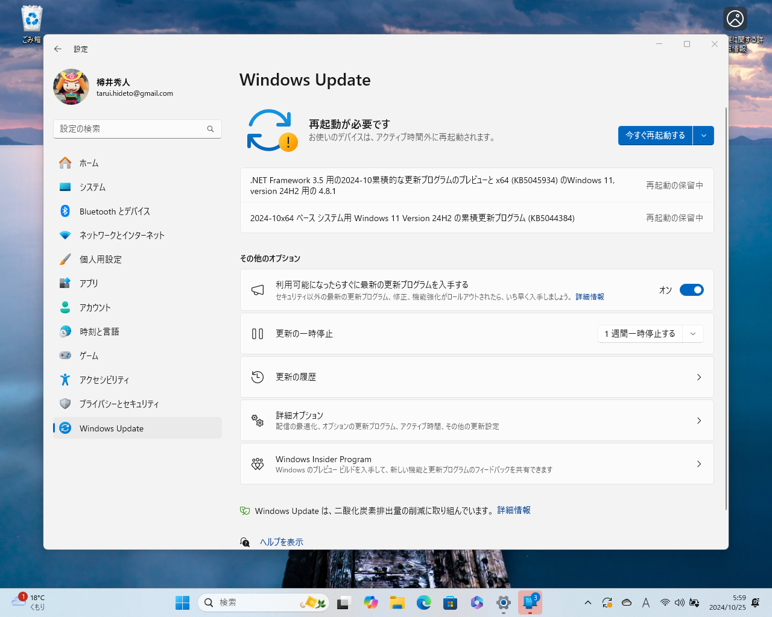Open the 詳細オプション row chevron
The height and width of the screenshot is (617, 772).
click(x=699, y=421)
